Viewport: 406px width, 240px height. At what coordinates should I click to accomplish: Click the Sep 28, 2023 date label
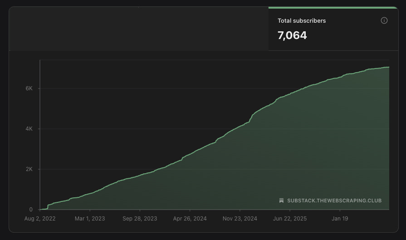pos(140,219)
